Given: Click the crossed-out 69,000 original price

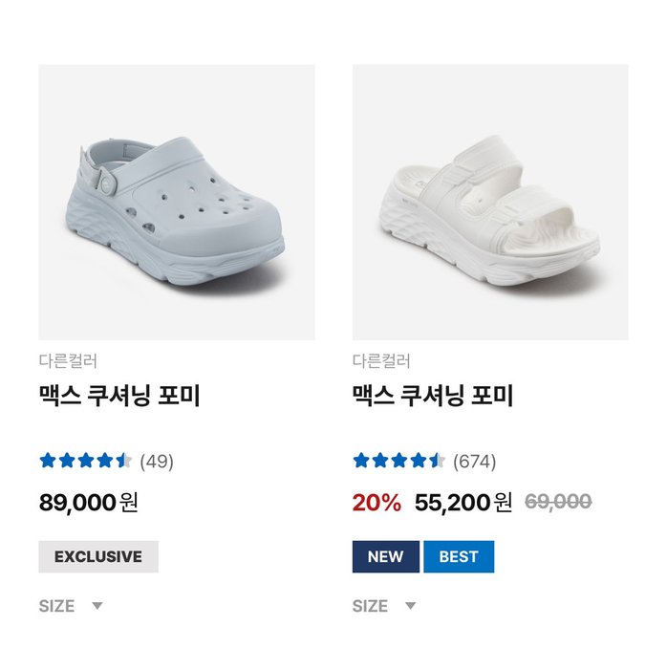Looking at the screenshot, I should [x=558, y=502].
